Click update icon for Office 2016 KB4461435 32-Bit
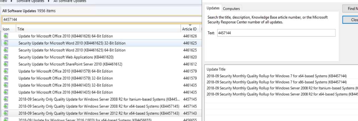Viewport: 358px width, 121px height. point(6,85)
